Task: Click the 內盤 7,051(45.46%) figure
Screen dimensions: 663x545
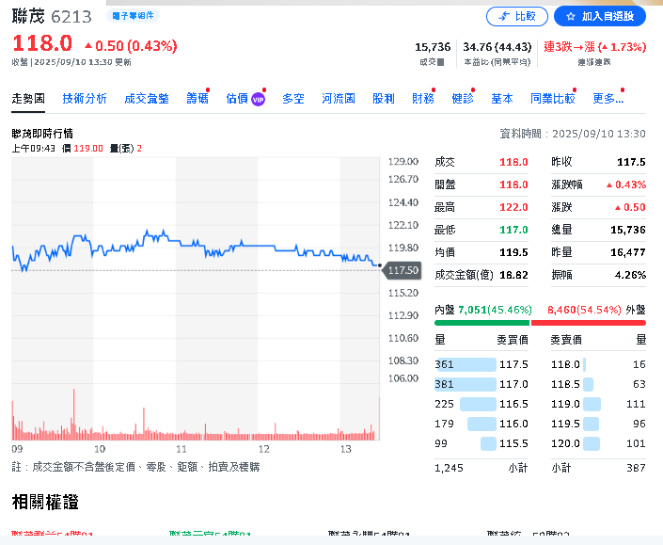Action: pos(495,310)
